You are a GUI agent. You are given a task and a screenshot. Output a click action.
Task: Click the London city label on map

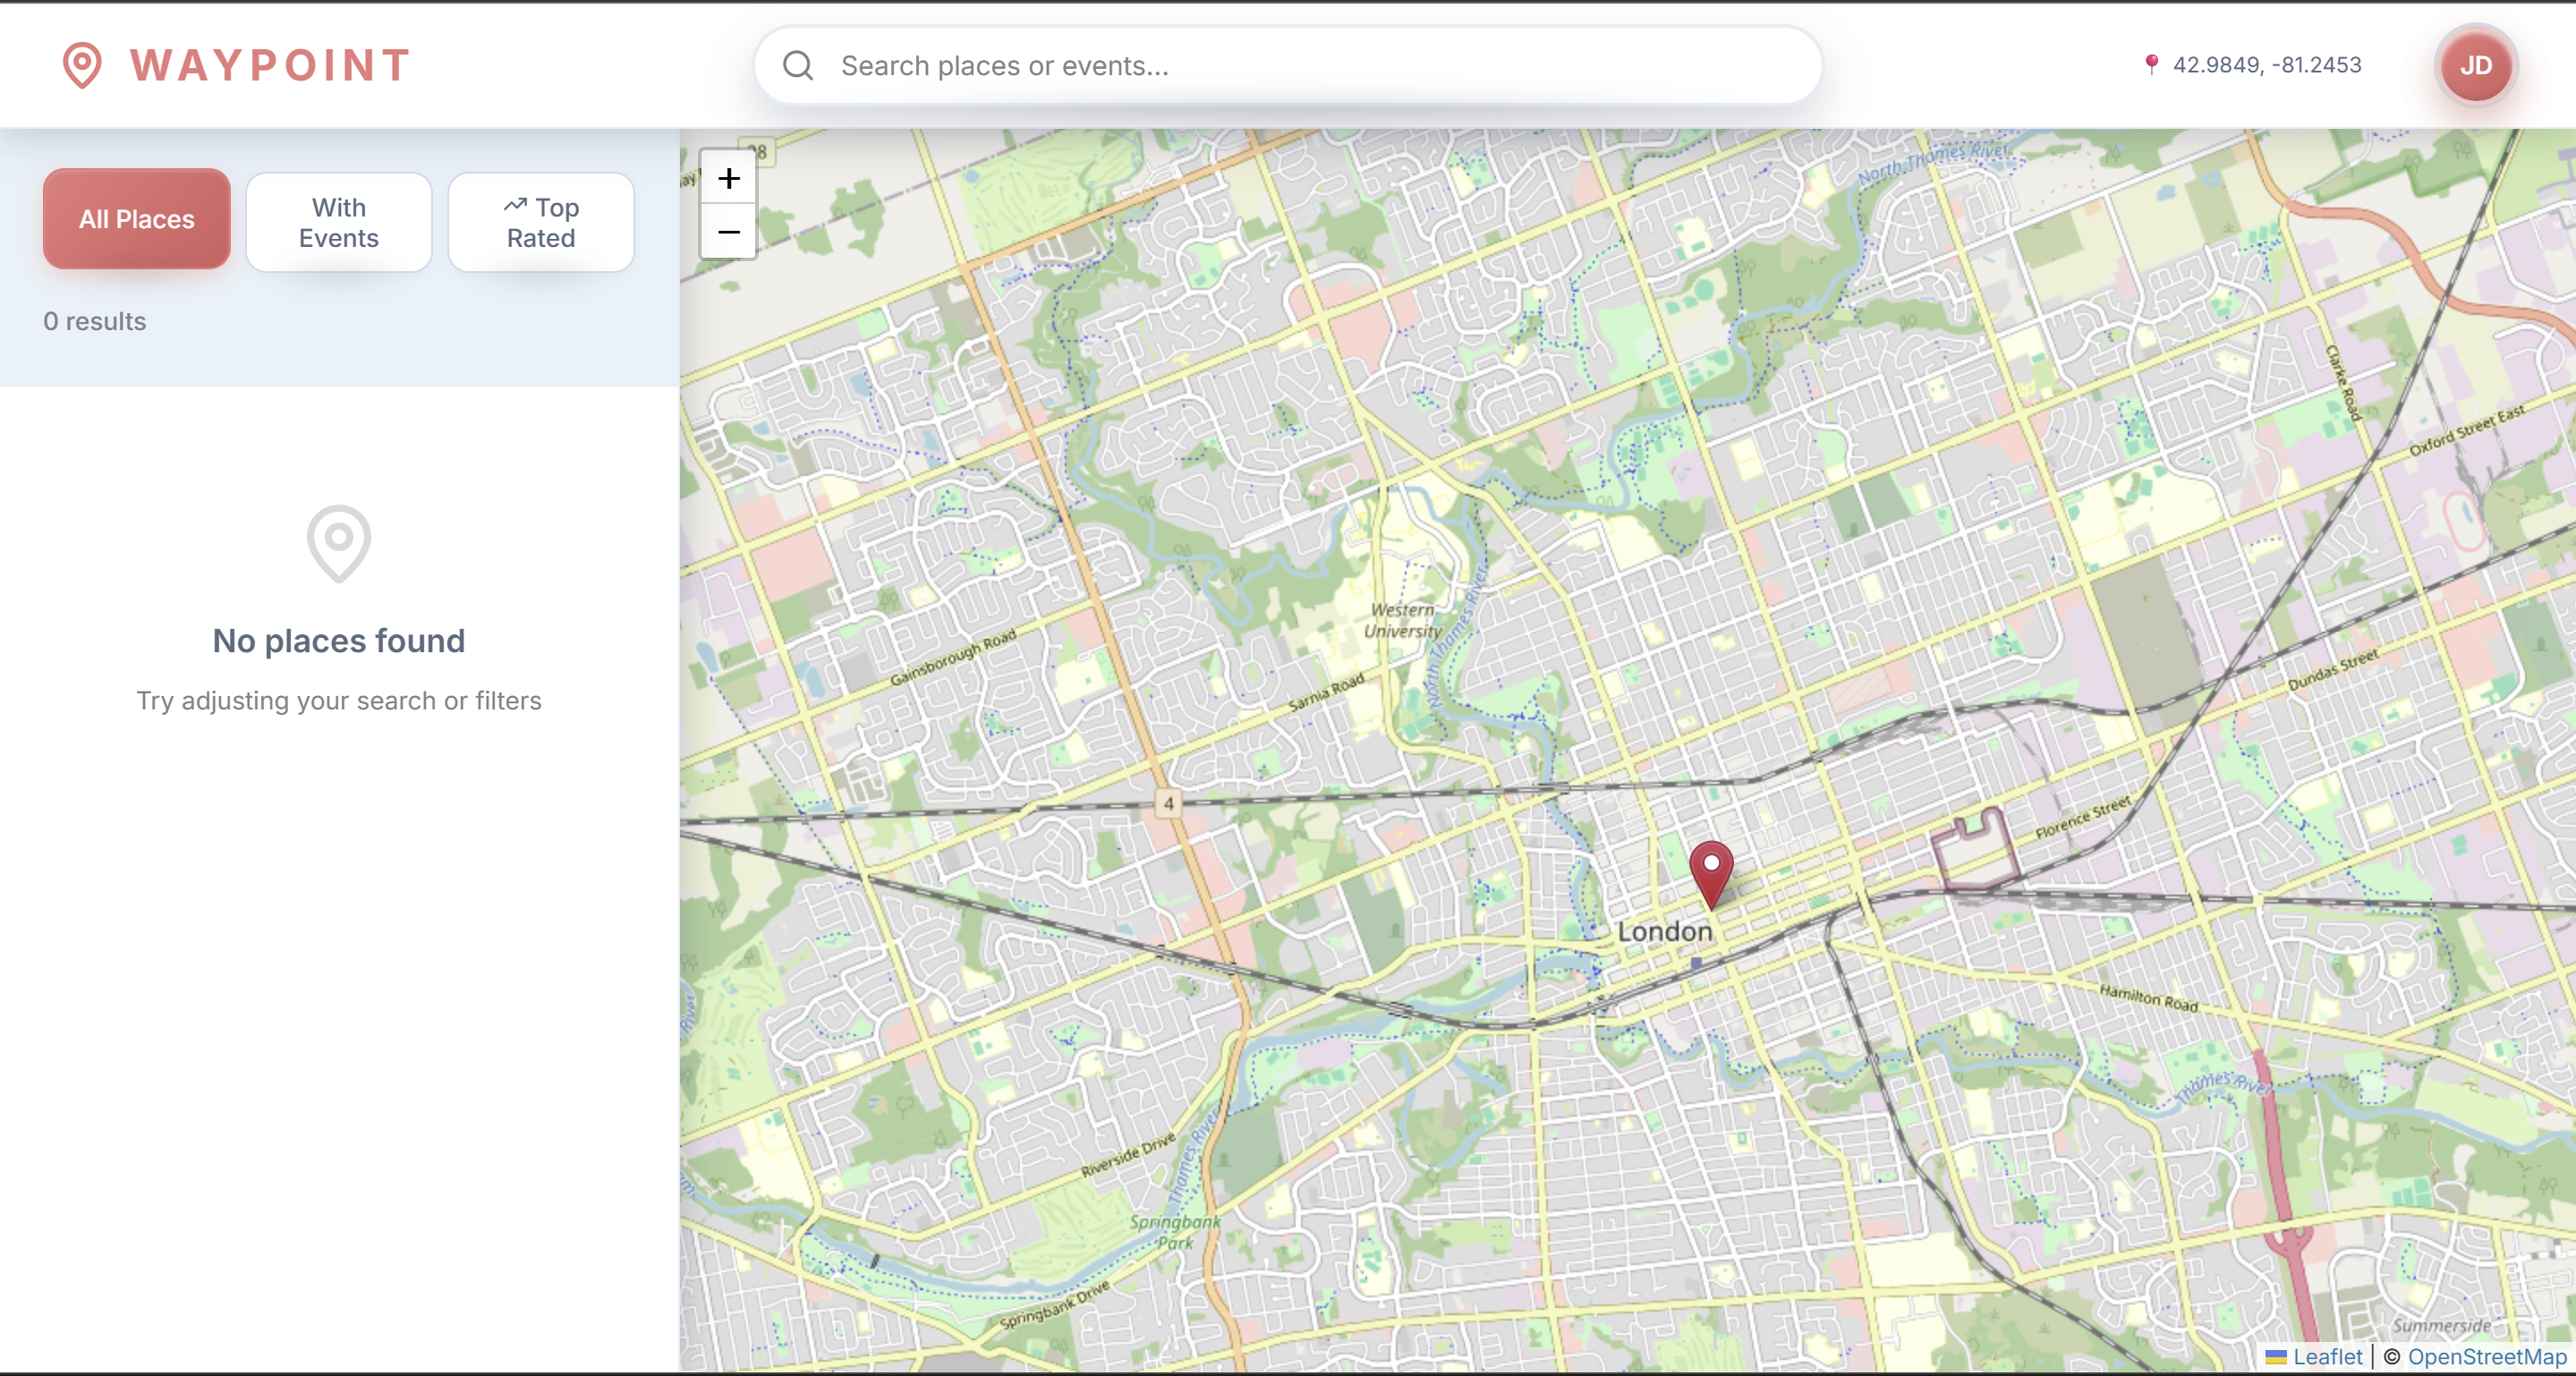coord(1664,931)
